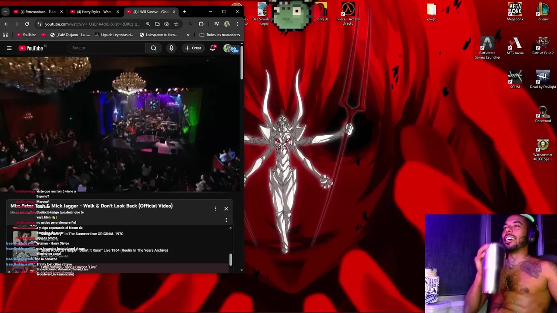Close the Mix playlist panel

pyautogui.click(x=226, y=209)
